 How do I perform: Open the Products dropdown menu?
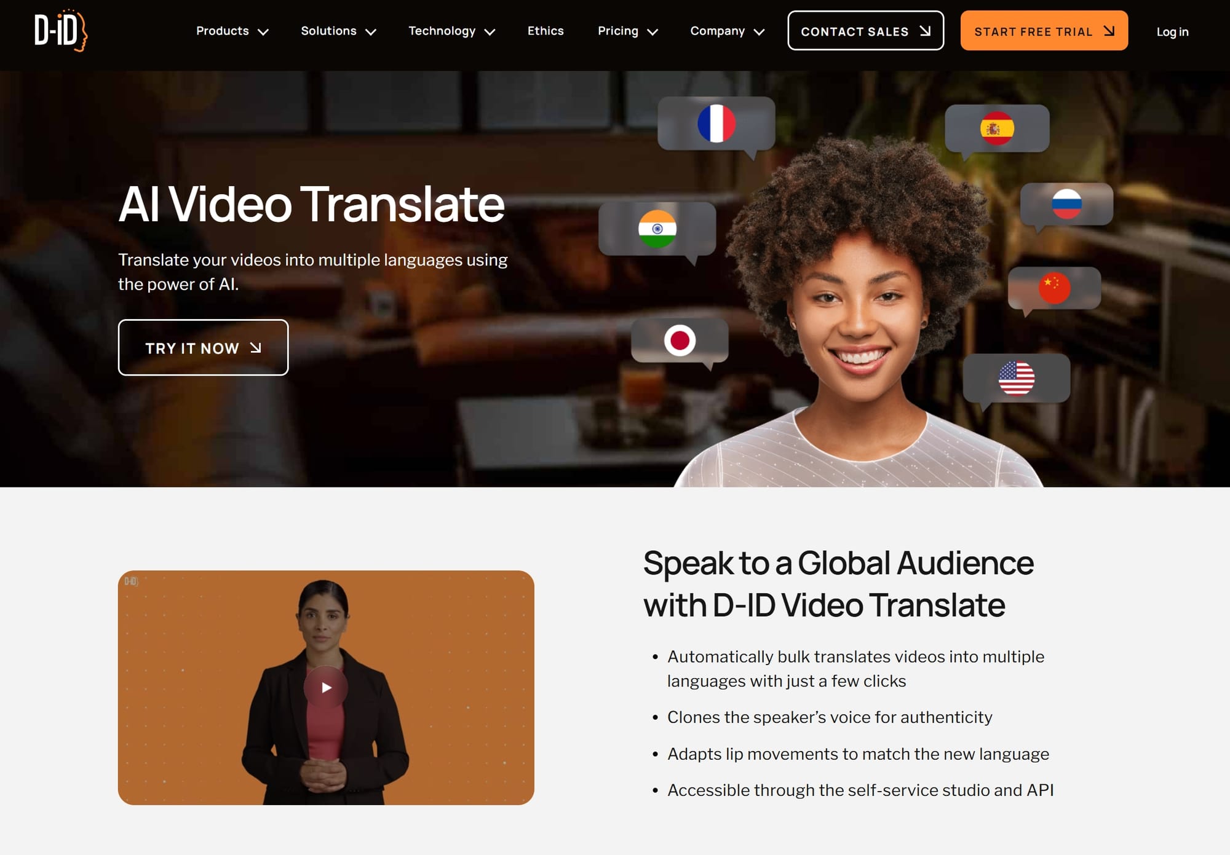pyautogui.click(x=231, y=31)
